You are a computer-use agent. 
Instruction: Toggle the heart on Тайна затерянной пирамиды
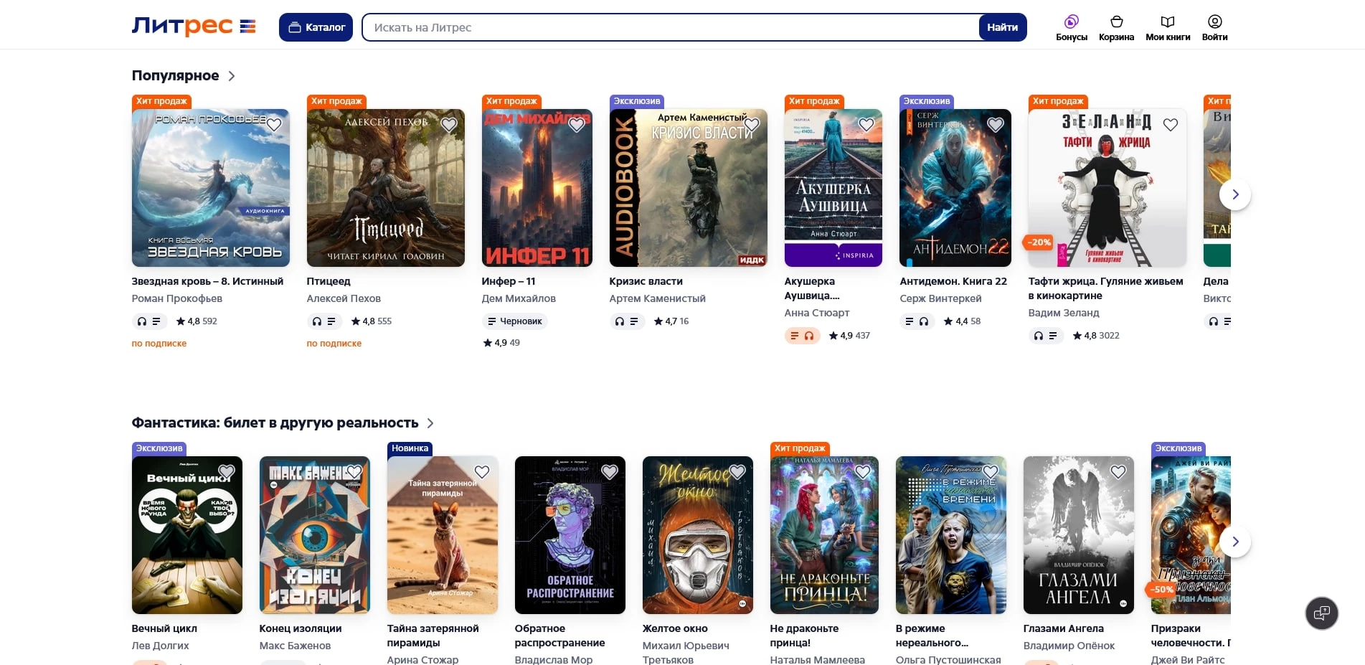point(482,472)
